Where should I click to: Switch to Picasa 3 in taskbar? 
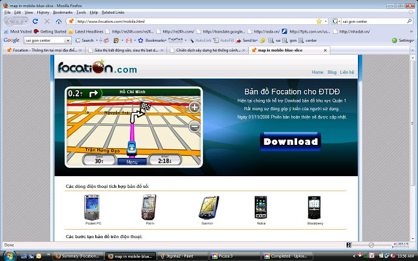pyautogui.click(x=235, y=256)
